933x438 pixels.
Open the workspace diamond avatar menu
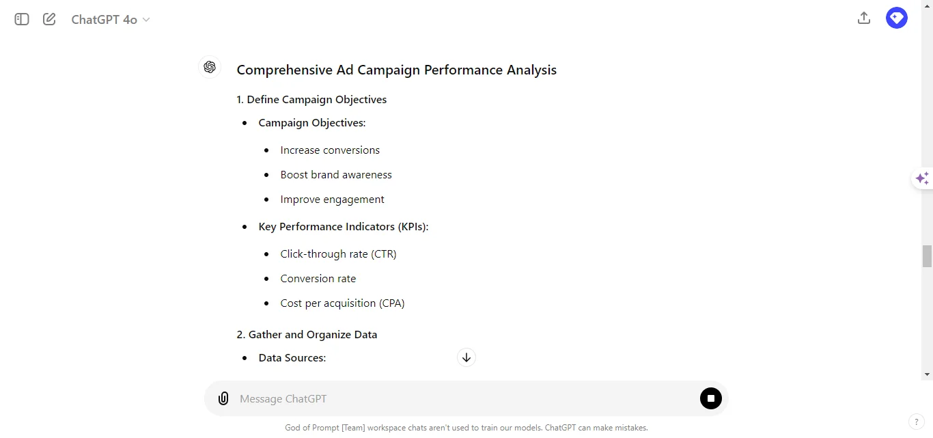896,18
